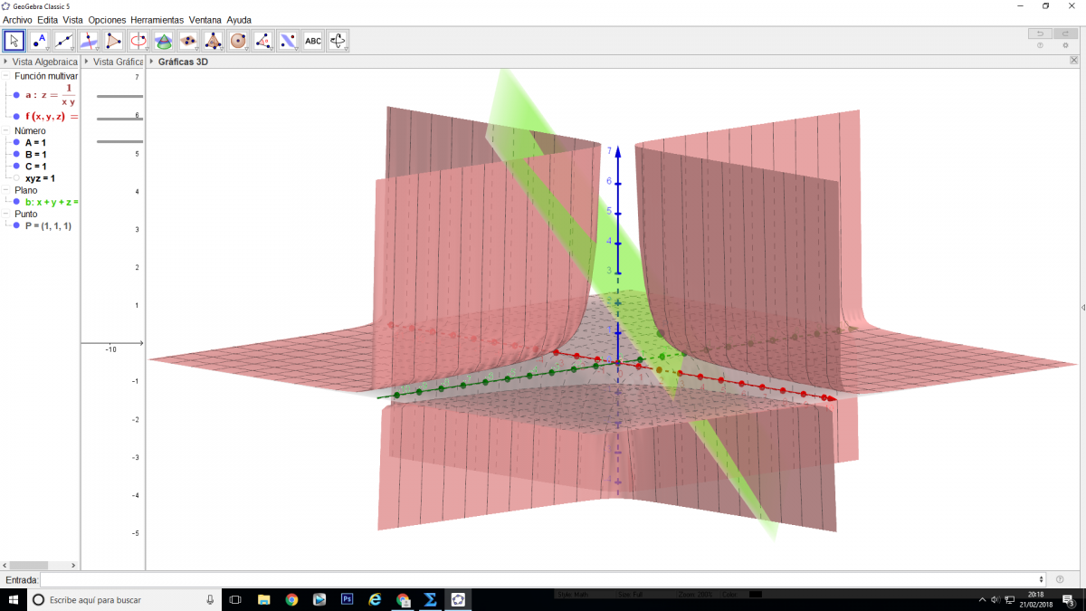Select the Pyramid tool
The width and height of the screenshot is (1086, 611).
(x=214, y=41)
